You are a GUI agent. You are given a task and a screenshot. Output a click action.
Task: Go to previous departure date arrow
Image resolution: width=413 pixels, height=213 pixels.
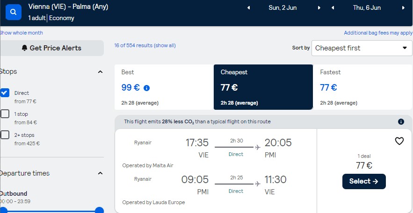[248, 8]
